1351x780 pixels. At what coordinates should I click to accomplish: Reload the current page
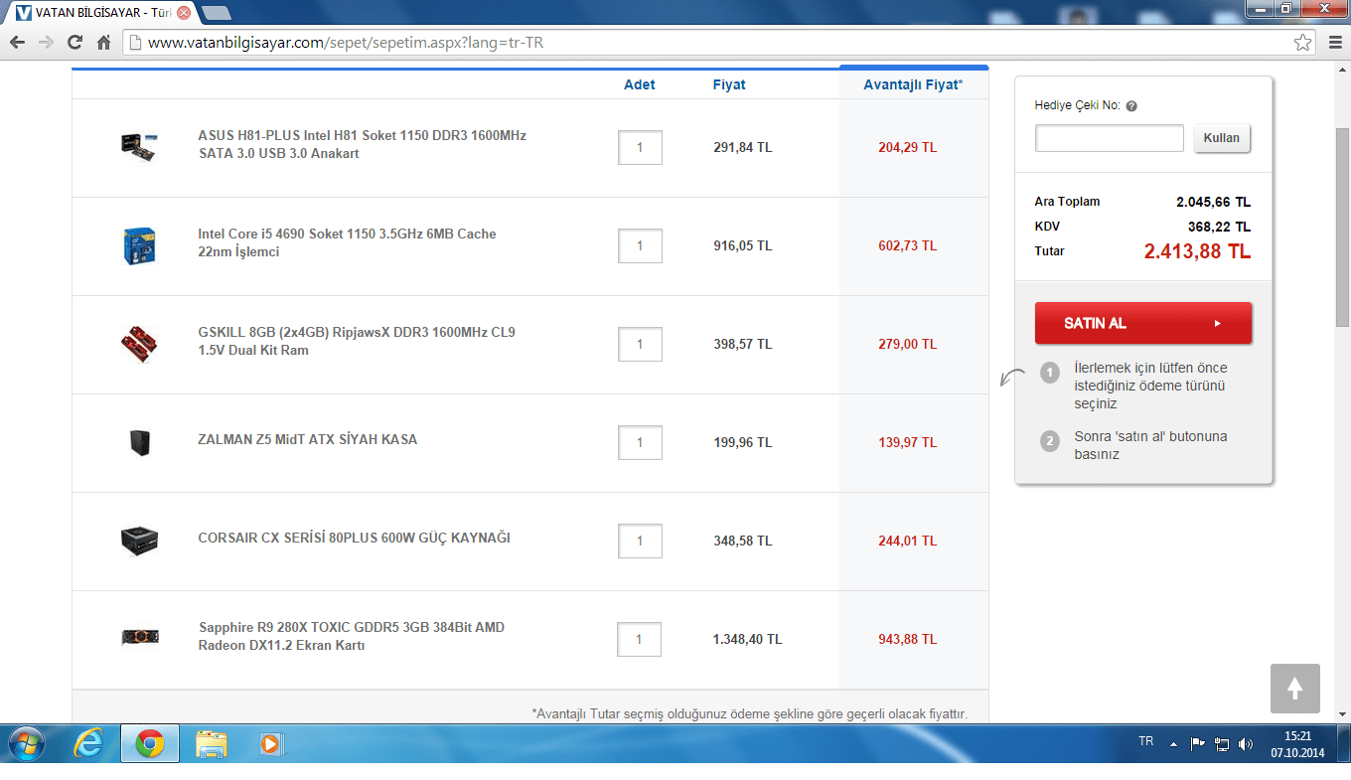(x=75, y=43)
